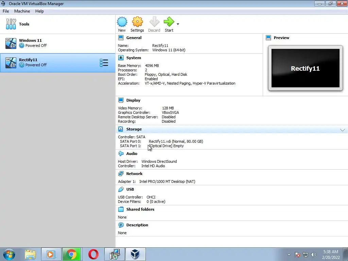Click the greyed-out Discard arrow icon
Screen dimensions: 348x261
[x=154, y=22]
